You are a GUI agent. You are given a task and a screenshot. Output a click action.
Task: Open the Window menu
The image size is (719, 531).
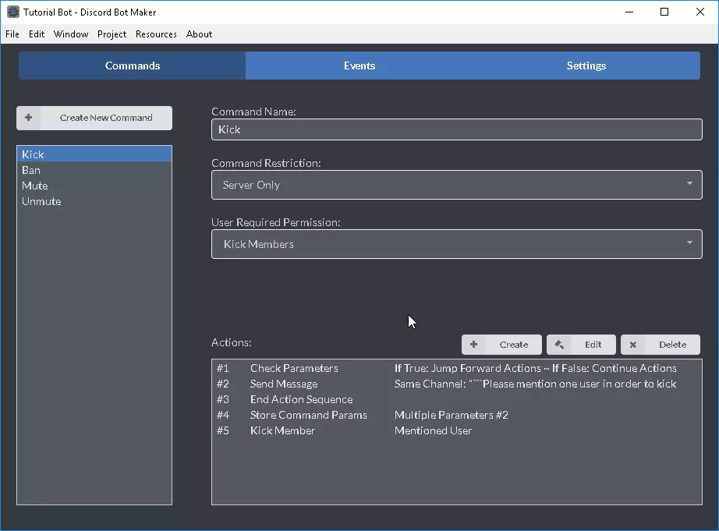click(x=71, y=34)
